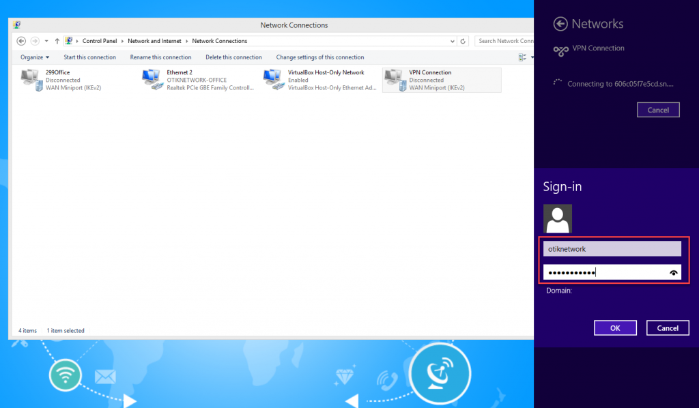Click OTIKNETWORK-OFFICE status text
This screenshot has width=699, height=408.
coord(197,81)
